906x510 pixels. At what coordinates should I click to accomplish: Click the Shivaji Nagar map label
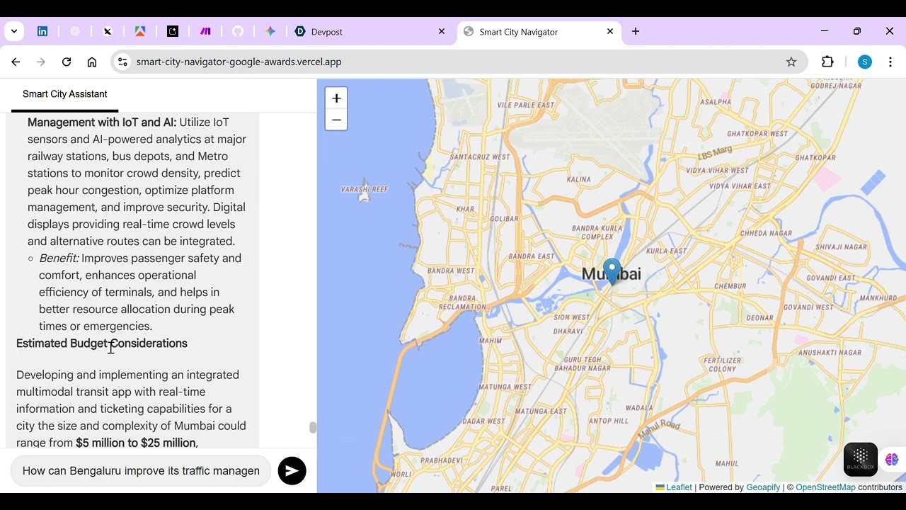[841, 246]
